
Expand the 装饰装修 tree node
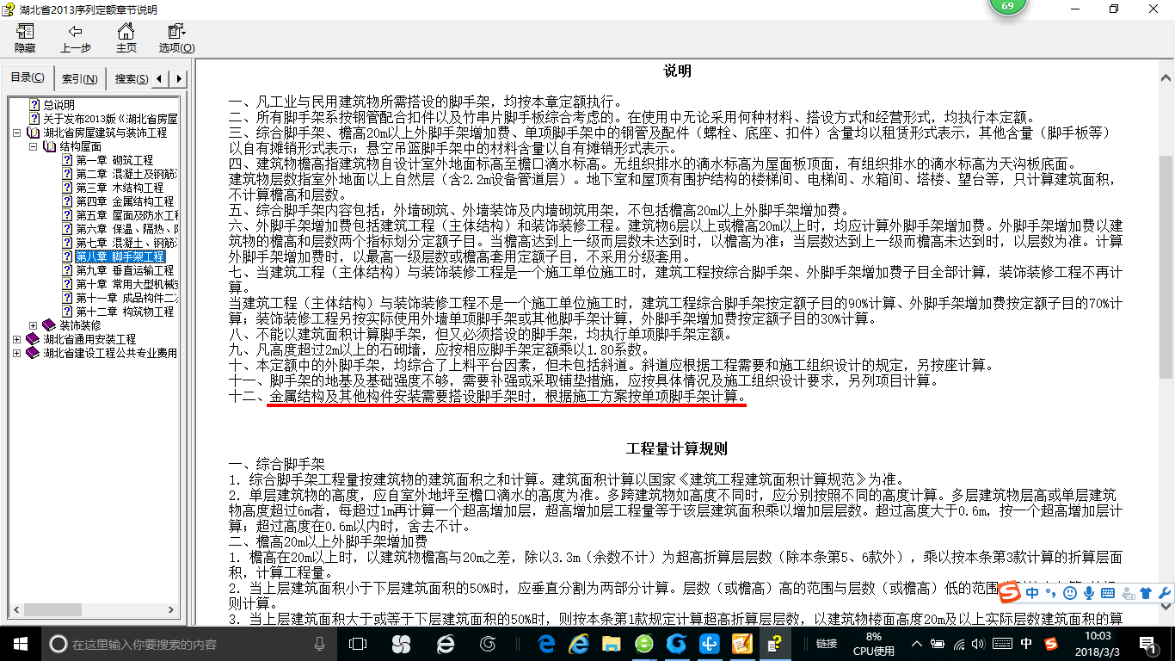point(33,324)
